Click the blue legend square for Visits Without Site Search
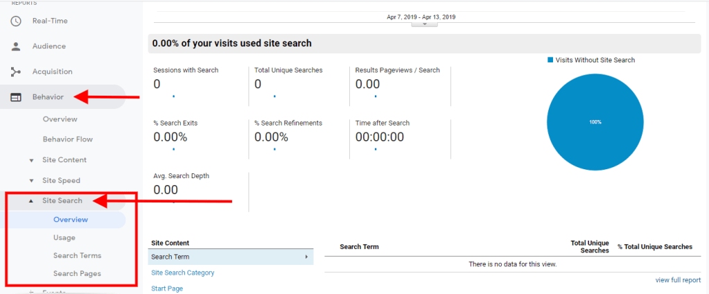 550,60
